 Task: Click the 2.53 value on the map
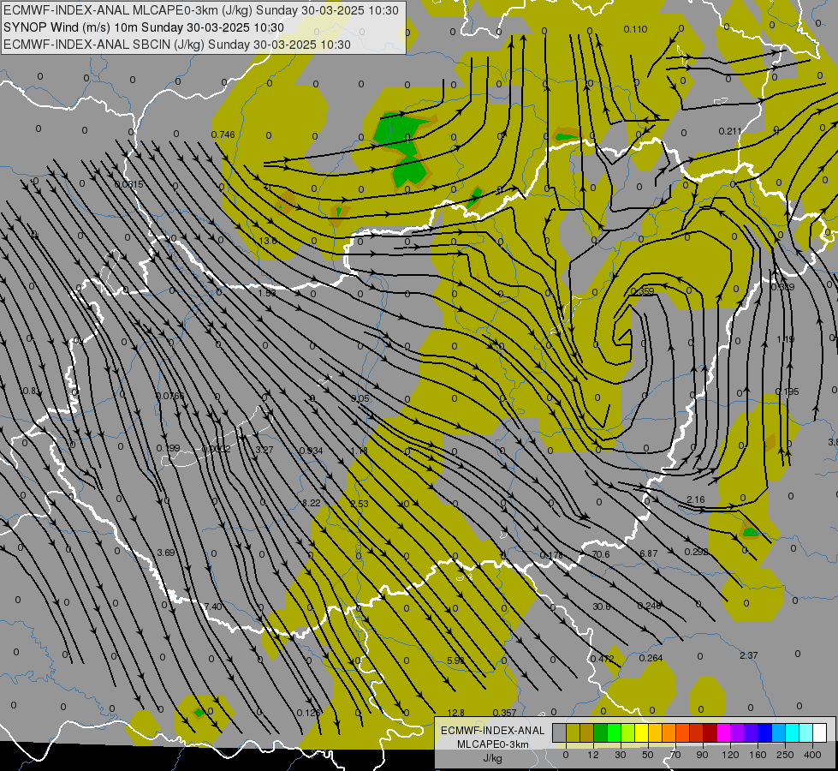point(360,504)
